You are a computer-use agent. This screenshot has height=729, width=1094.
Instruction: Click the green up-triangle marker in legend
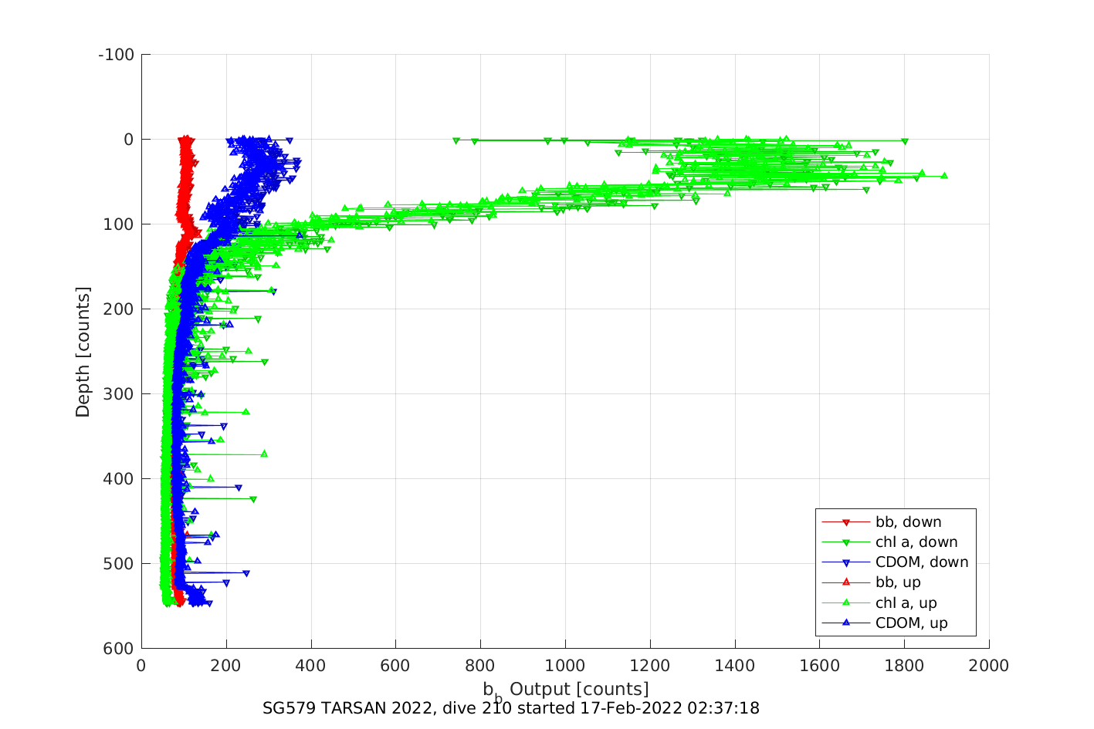click(845, 602)
